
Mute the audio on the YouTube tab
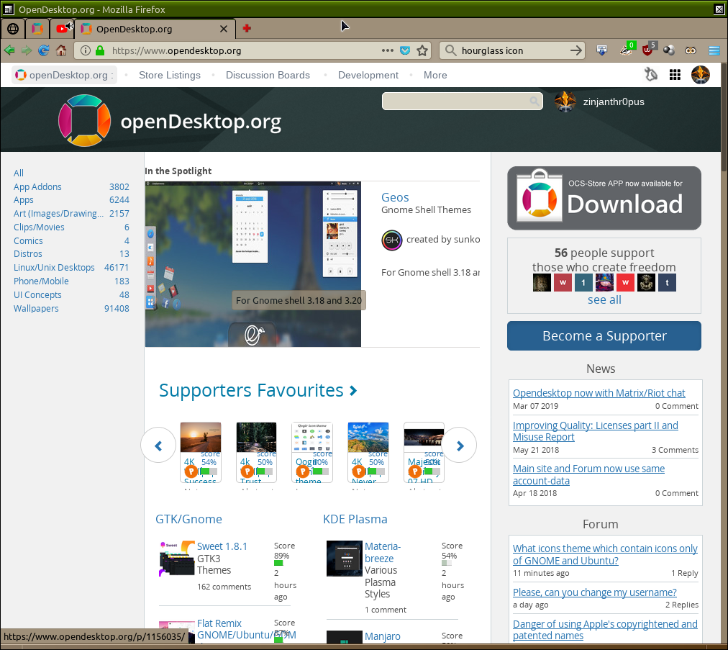click(x=69, y=26)
